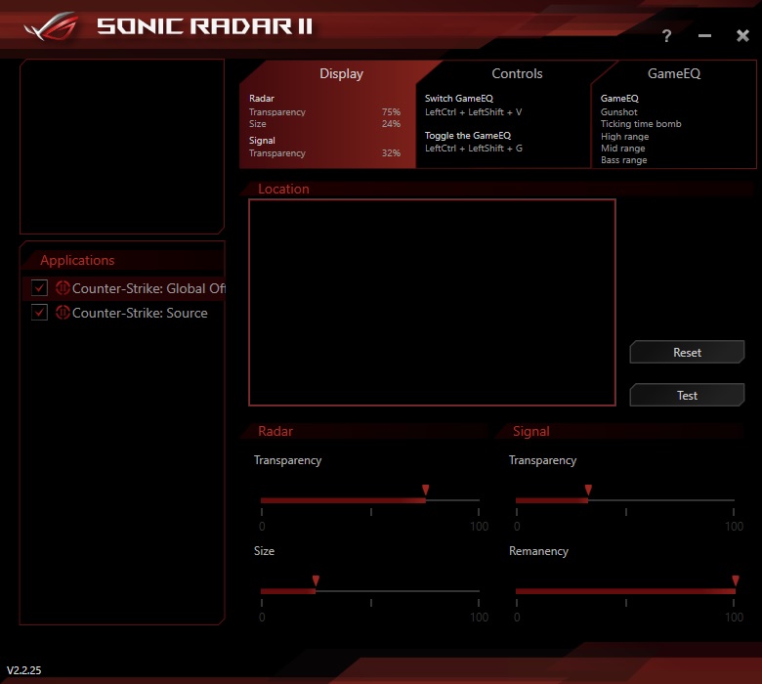Viewport: 762px width, 684px height.
Task: Click the Reset button
Action: 687,352
